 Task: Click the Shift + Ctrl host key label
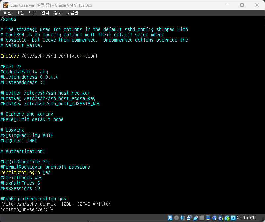pyautogui.click(x=246, y=218)
